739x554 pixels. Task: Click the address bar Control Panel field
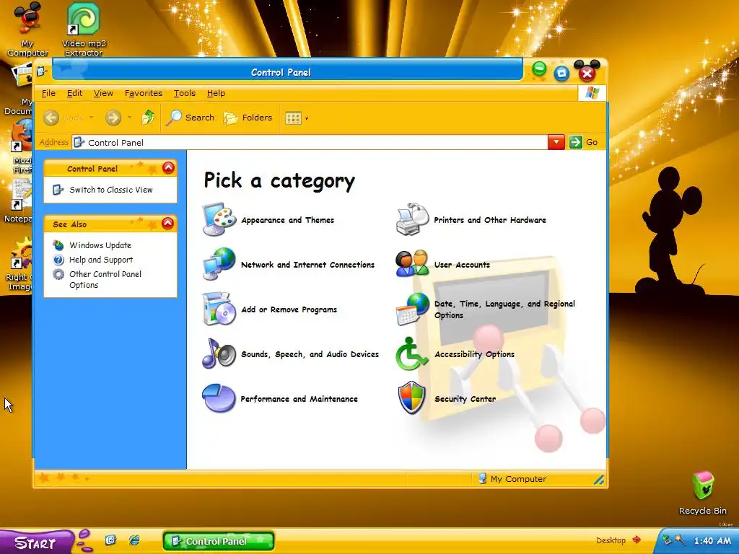click(x=310, y=142)
